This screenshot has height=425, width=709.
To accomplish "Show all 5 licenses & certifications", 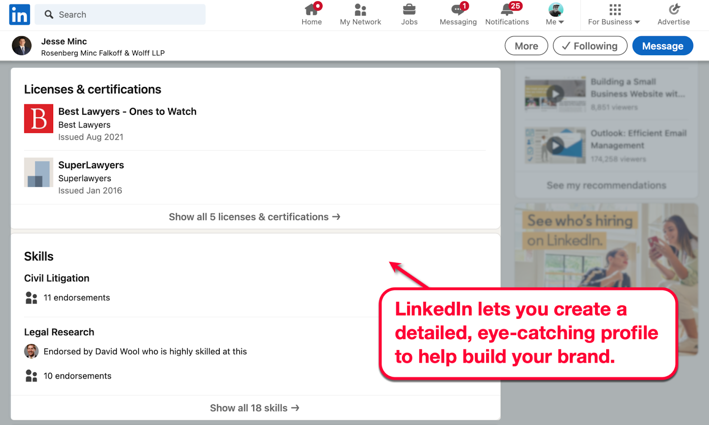I will (x=255, y=217).
